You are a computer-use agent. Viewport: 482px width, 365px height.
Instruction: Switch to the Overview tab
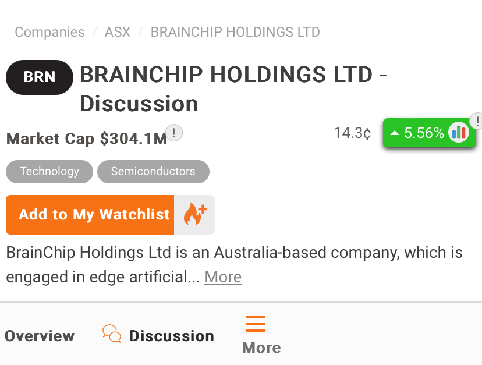(x=40, y=336)
